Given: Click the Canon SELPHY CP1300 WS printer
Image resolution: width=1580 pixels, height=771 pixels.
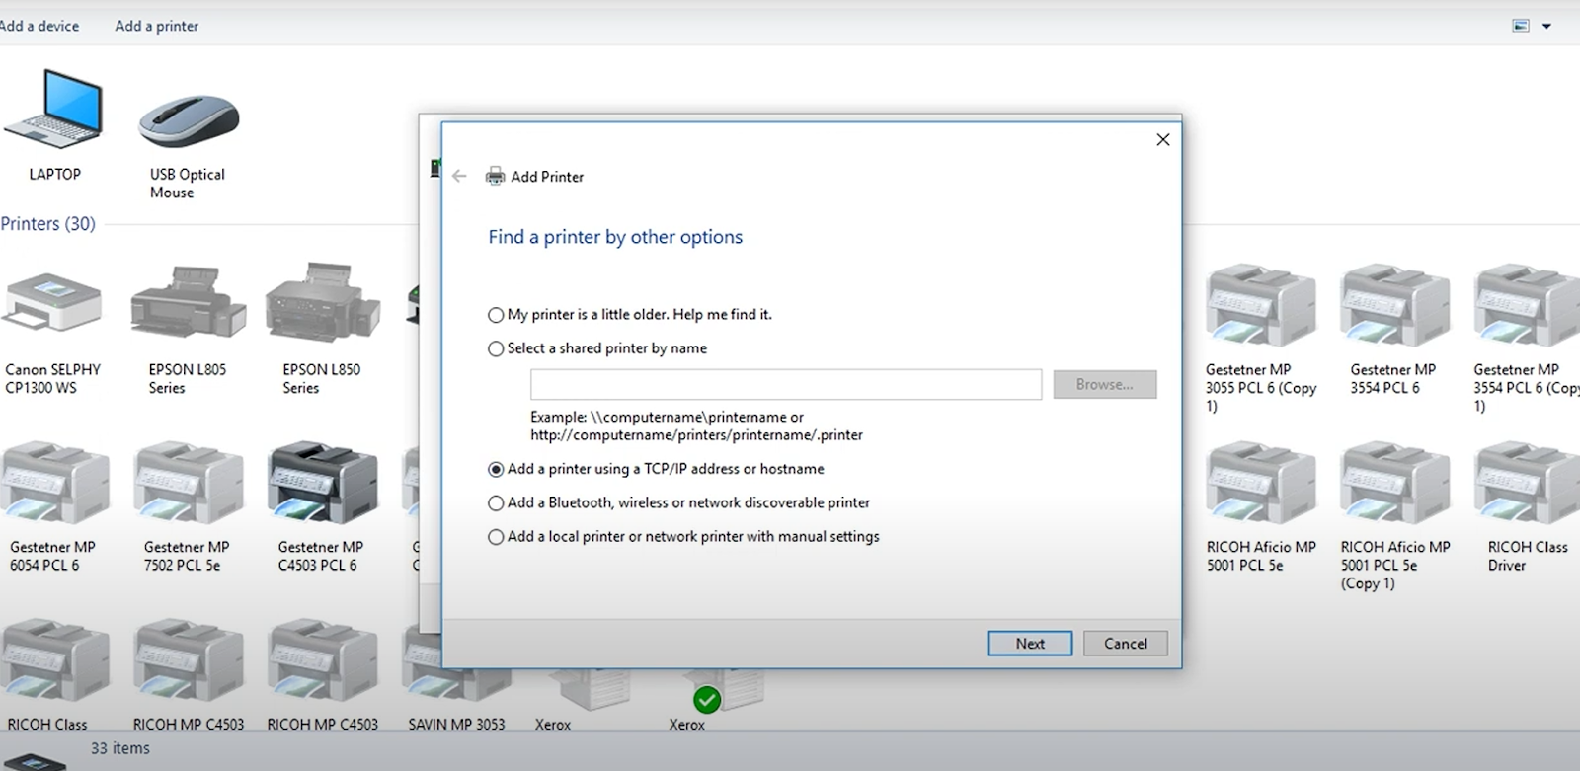Looking at the screenshot, I should [x=53, y=306].
